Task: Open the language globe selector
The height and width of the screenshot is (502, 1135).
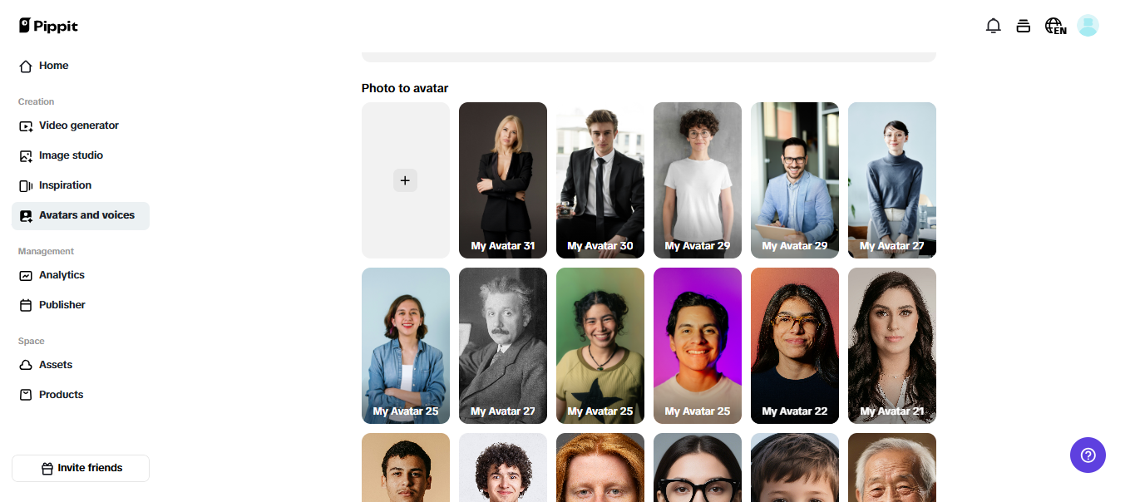Action: point(1055,26)
